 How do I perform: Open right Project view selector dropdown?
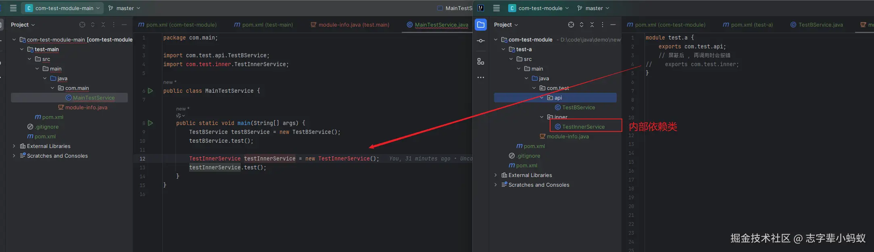pos(506,25)
